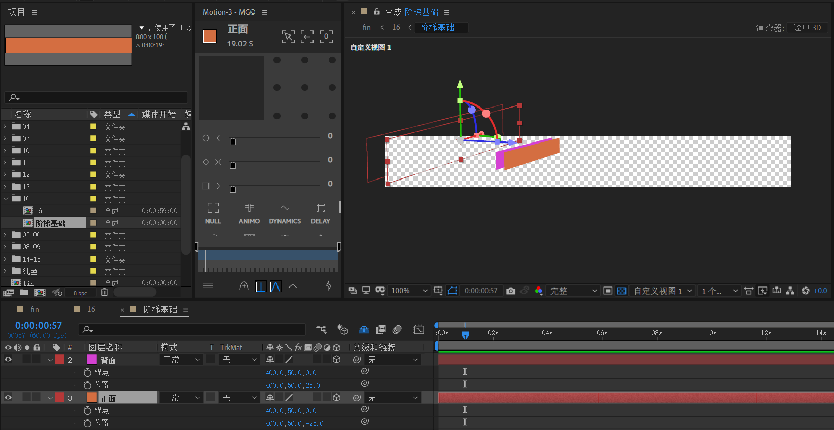Click the composition flowchart icon in viewer bar

tap(790, 291)
